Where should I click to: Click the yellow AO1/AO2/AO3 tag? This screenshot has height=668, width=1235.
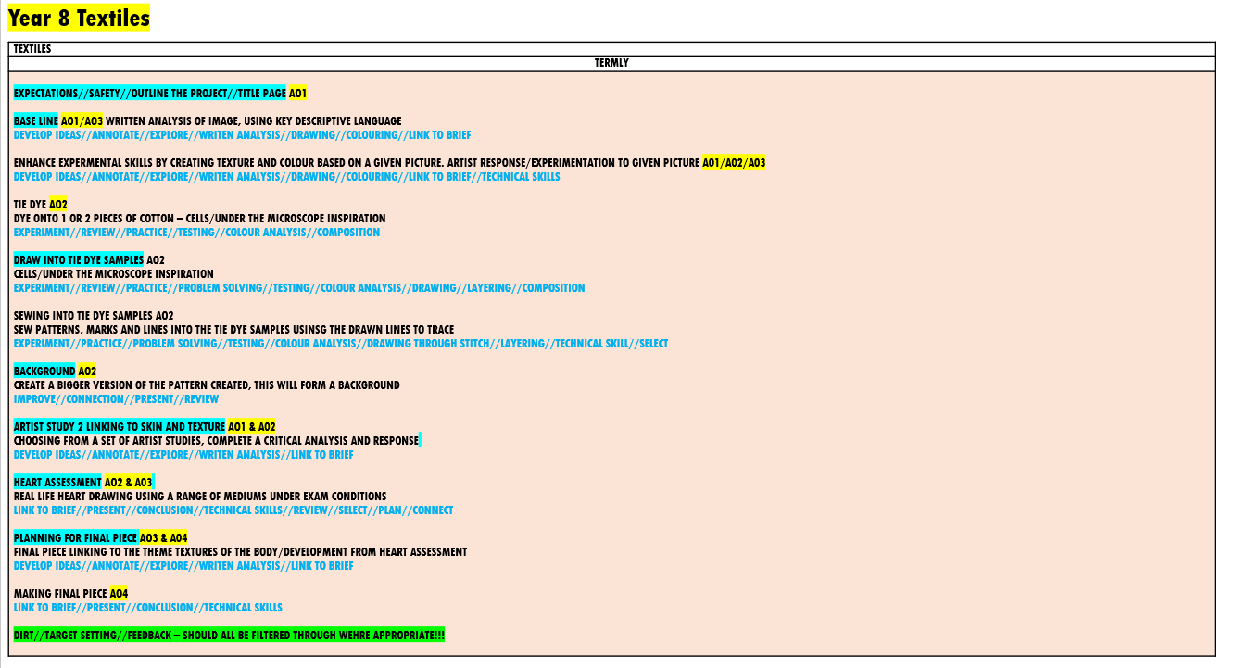734,163
